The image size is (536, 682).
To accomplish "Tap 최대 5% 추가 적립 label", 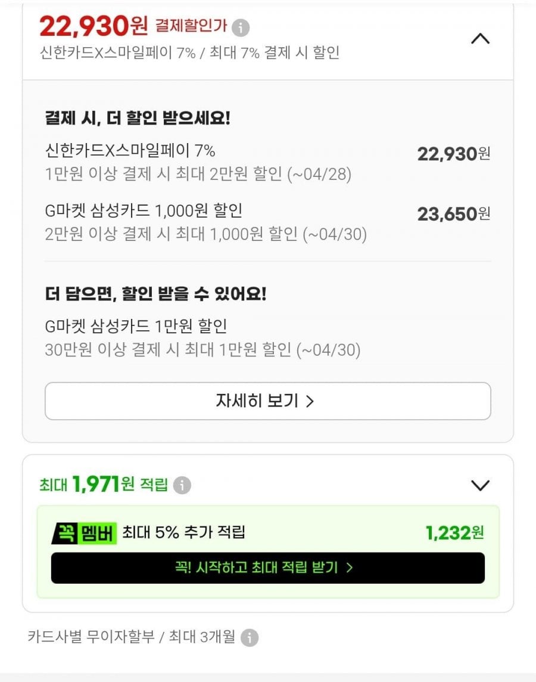I will tap(183, 532).
